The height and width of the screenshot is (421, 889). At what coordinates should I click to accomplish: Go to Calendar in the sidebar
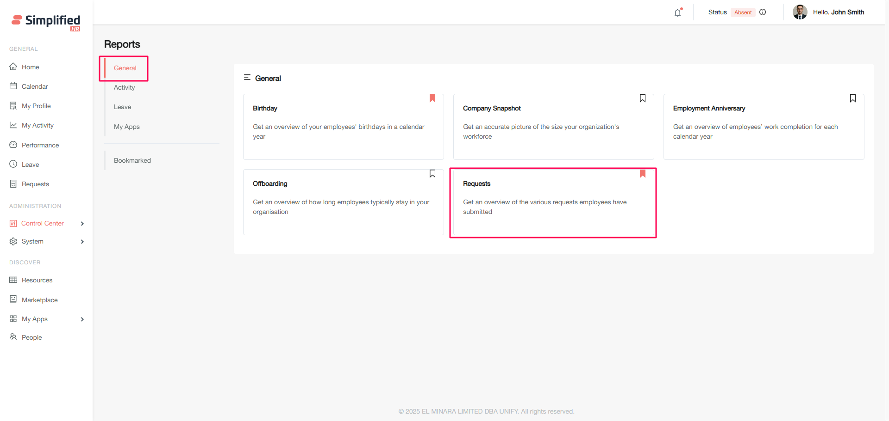pyautogui.click(x=35, y=86)
